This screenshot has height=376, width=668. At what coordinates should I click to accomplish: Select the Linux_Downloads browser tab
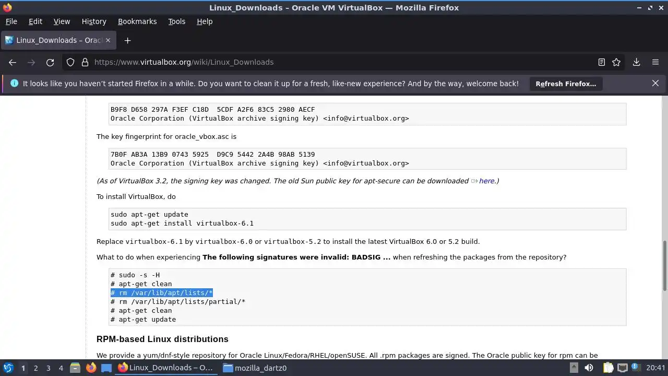tap(58, 40)
